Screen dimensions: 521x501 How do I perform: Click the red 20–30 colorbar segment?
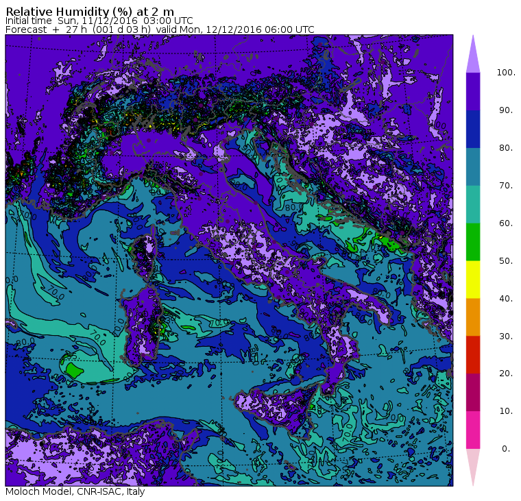click(x=473, y=354)
